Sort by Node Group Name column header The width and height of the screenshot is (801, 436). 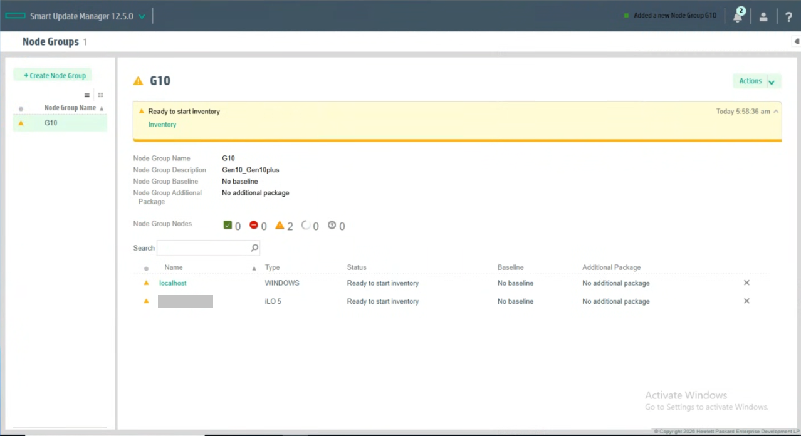pos(70,108)
